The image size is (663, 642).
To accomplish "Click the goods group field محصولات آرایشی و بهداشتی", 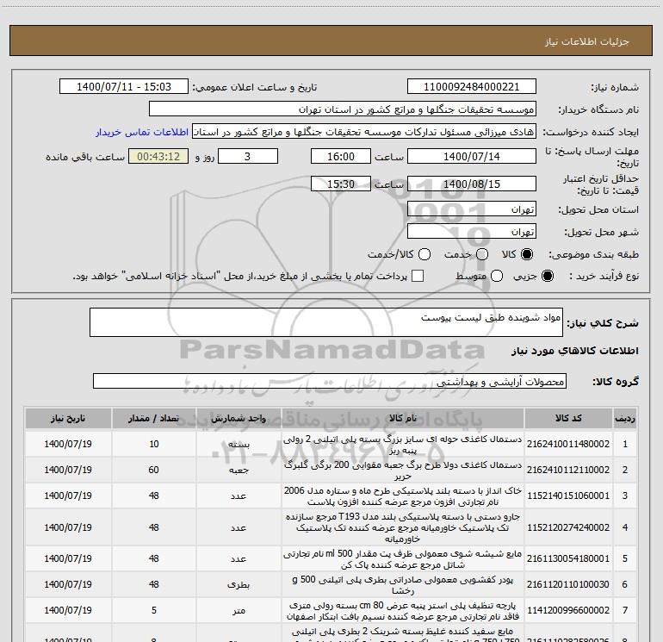I will click(330, 381).
